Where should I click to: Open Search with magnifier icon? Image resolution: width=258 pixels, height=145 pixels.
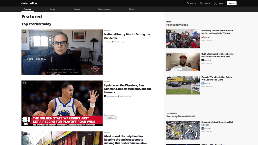pyautogui.click(x=191, y=3)
